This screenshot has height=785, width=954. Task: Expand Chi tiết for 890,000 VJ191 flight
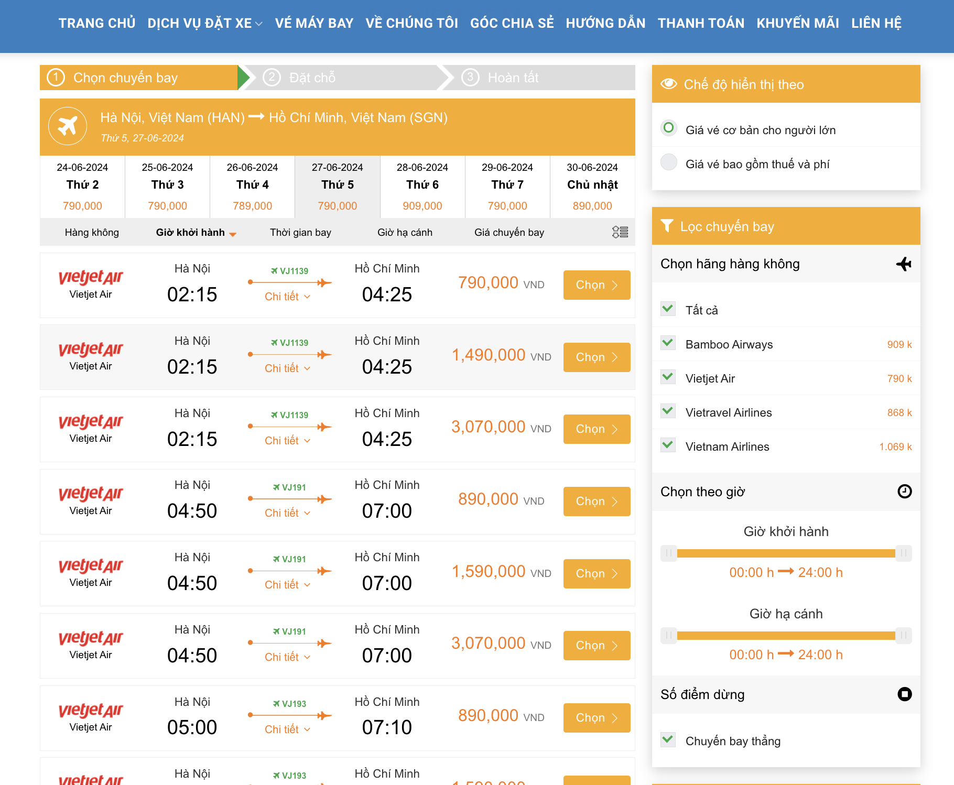(287, 513)
